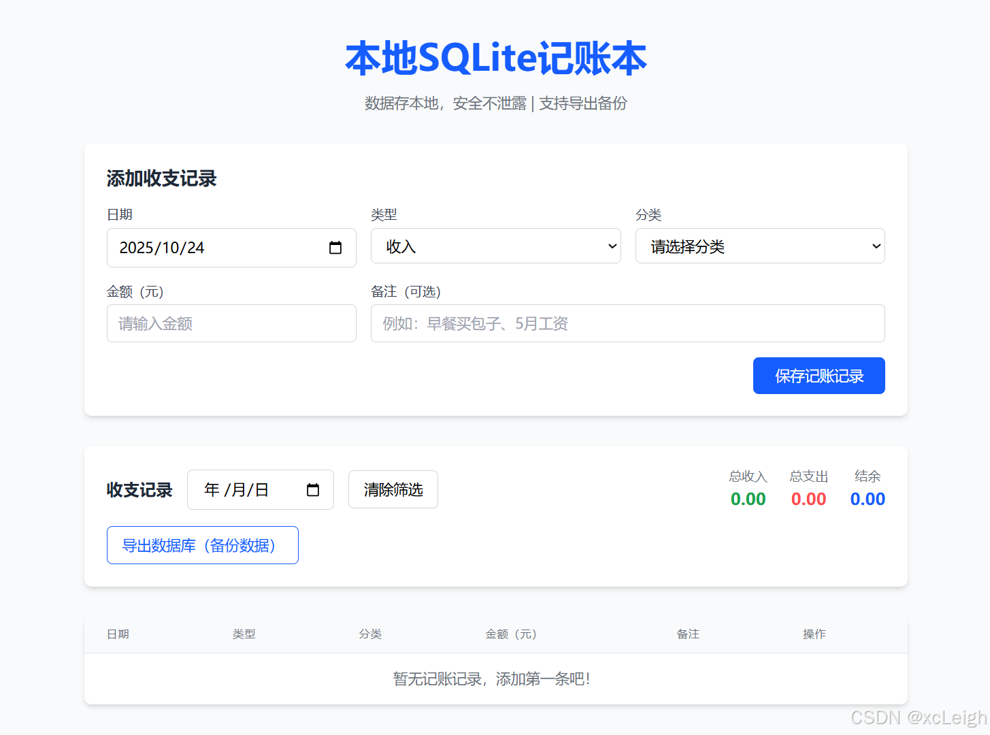990x735 pixels.
Task: Click 导出数据库（备份数据）to backup data
Action: pyautogui.click(x=202, y=544)
